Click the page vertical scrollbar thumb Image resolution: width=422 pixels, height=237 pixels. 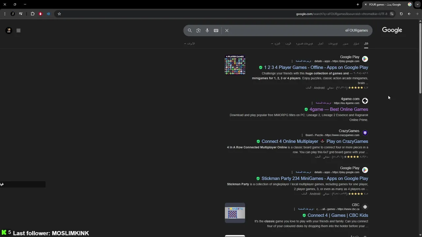[x=420, y=58]
